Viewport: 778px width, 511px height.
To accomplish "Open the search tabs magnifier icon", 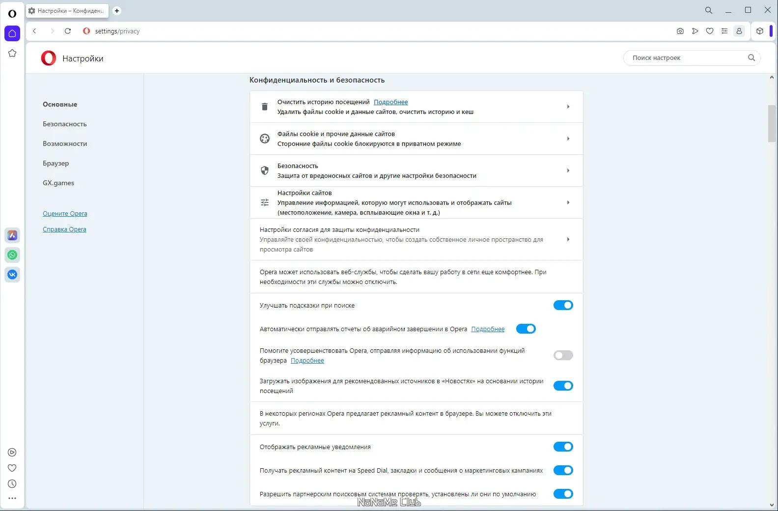I will (x=708, y=10).
